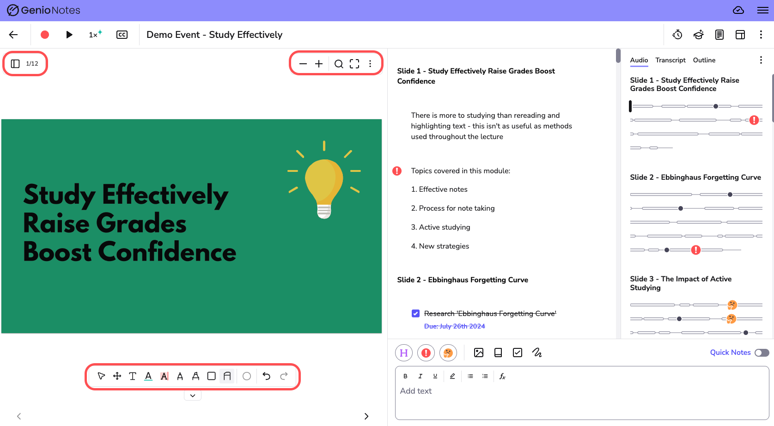Add the thinking face emoji marker
The image size is (774, 426).
tap(448, 353)
